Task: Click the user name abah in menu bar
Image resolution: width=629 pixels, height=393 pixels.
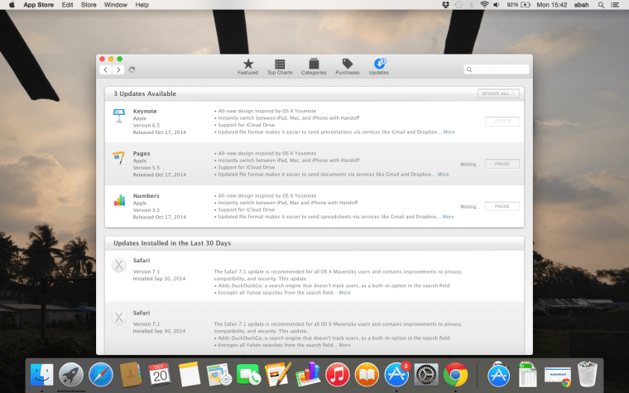Action: coord(581,5)
